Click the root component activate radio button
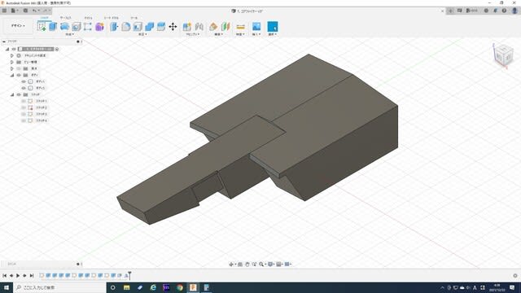 57,49
